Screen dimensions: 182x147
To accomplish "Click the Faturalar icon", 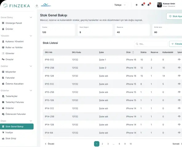I will point(3,78).
